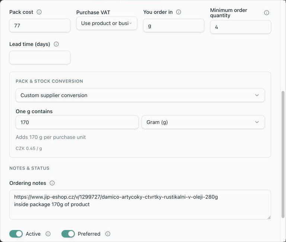Open the Gram (g) unit dropdown
Screen dimensions: 286x242
(203, 122)
